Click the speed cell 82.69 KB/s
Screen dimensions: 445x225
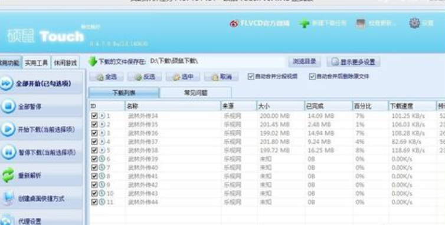(407, 142)
